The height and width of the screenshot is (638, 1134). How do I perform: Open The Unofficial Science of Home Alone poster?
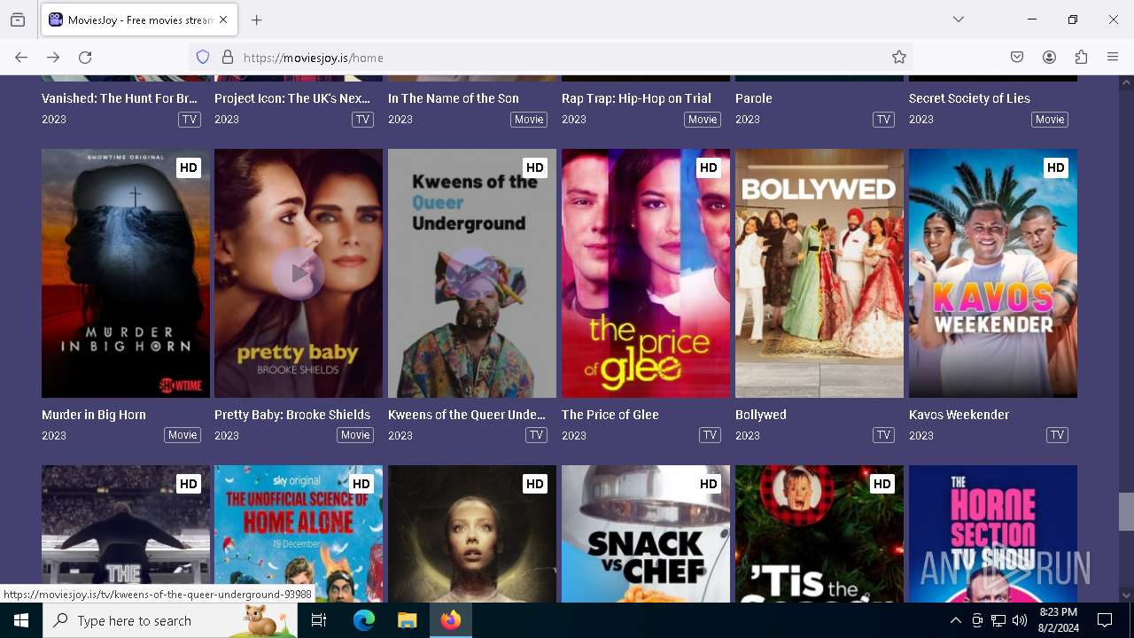tap(299, 533)
